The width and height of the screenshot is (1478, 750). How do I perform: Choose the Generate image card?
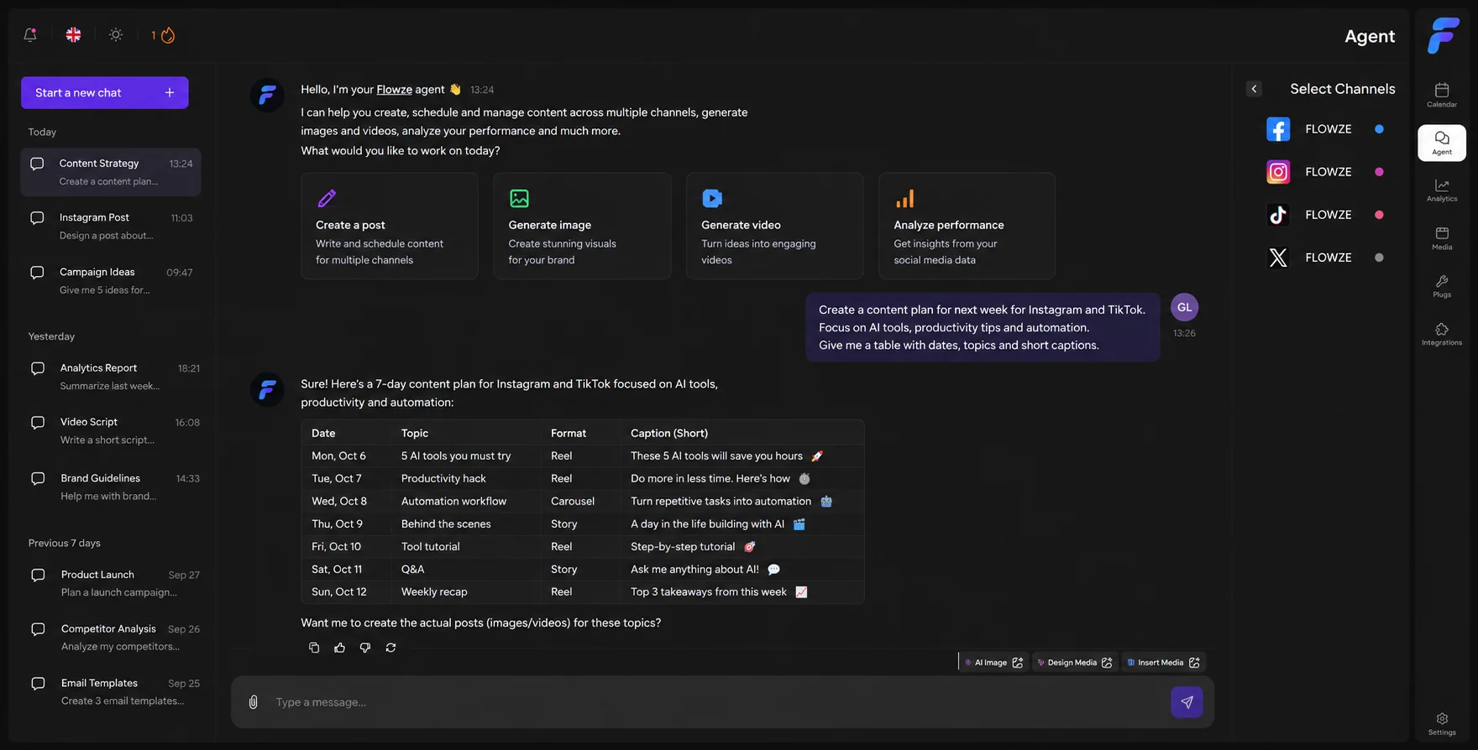[x=582, y=226]
